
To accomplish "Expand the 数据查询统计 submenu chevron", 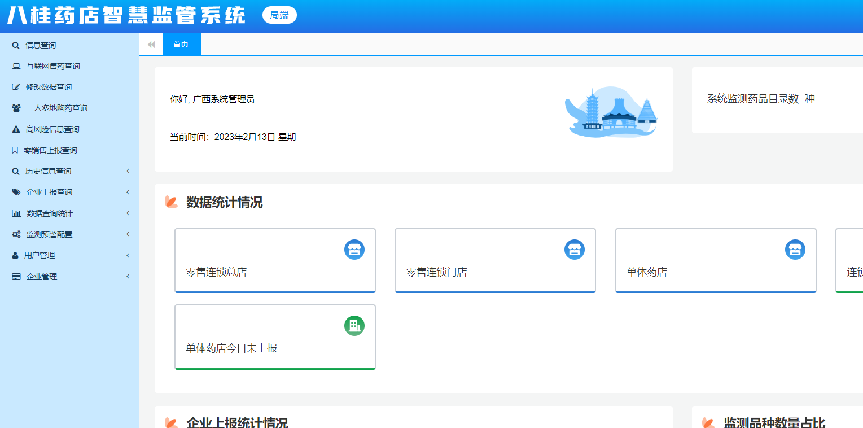I will click(128, 213).
